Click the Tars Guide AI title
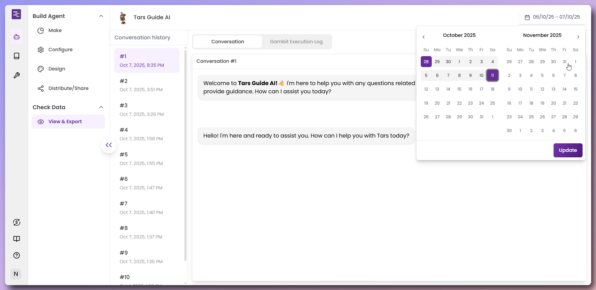The height and width of the screenshot is (290, 596). pyautogui.click(x=152, y=17)
